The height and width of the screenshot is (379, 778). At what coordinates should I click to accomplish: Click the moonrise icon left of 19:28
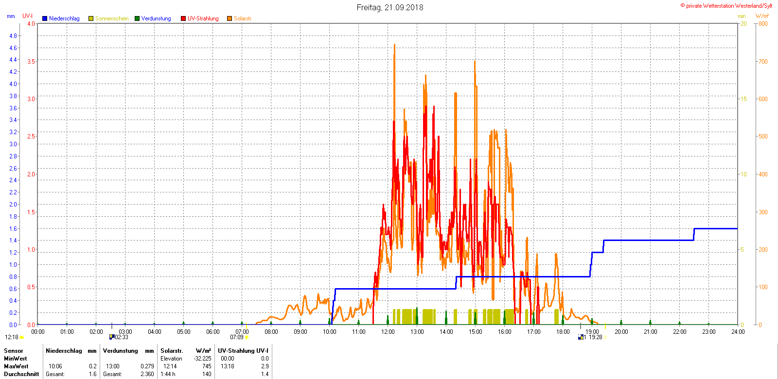[580, 337]
